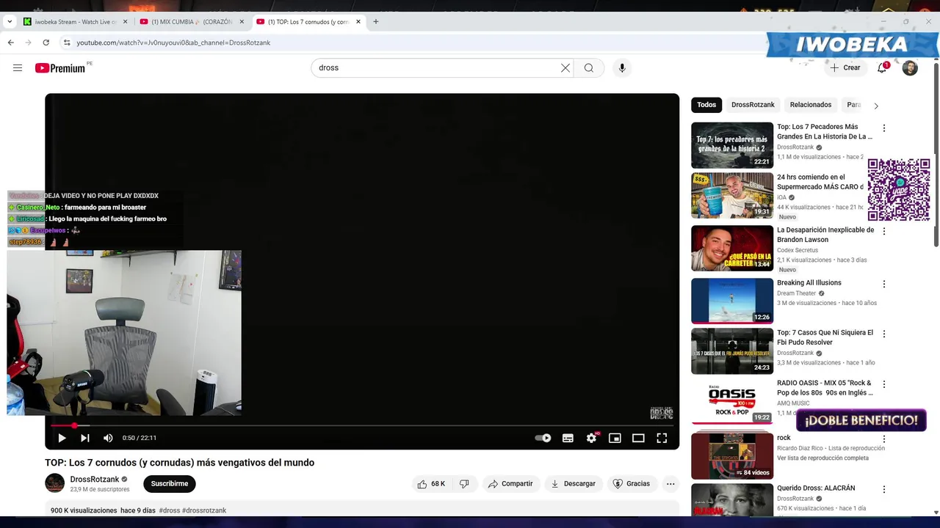The height and width of the screenshot is (528, 940).
Task: Open options for Querido Dross ALACRÁN
Action: pyautogui.click(x=884, y=489)
